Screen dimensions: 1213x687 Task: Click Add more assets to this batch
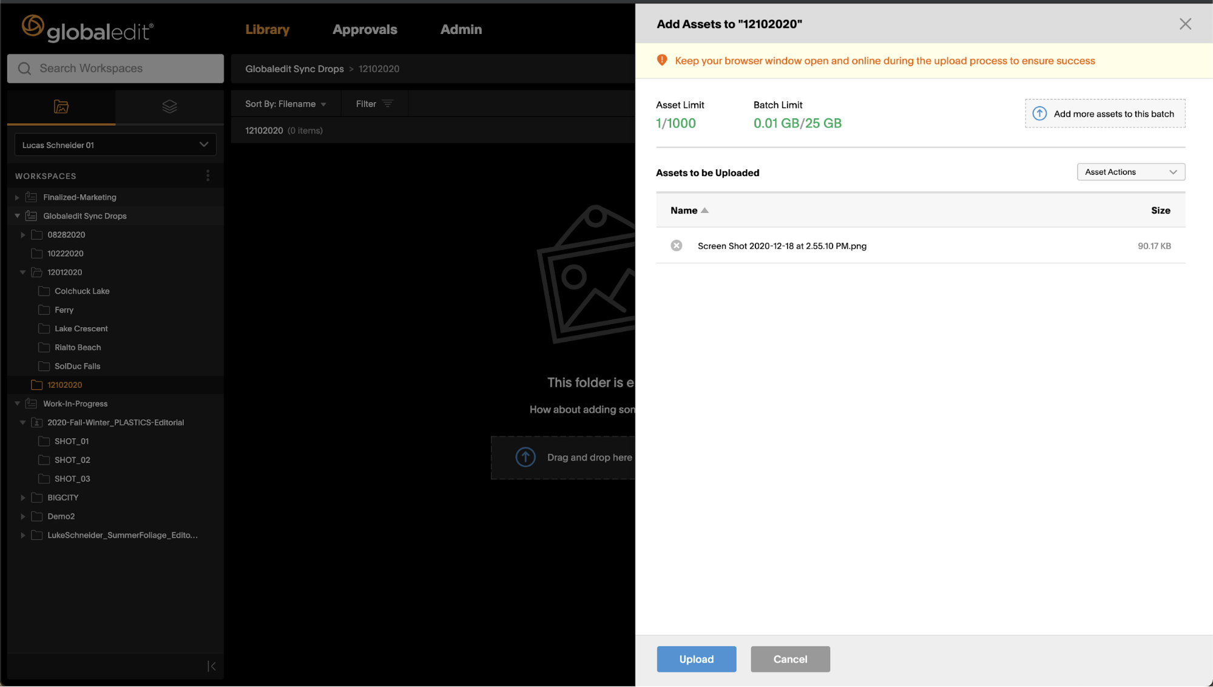1105,114
